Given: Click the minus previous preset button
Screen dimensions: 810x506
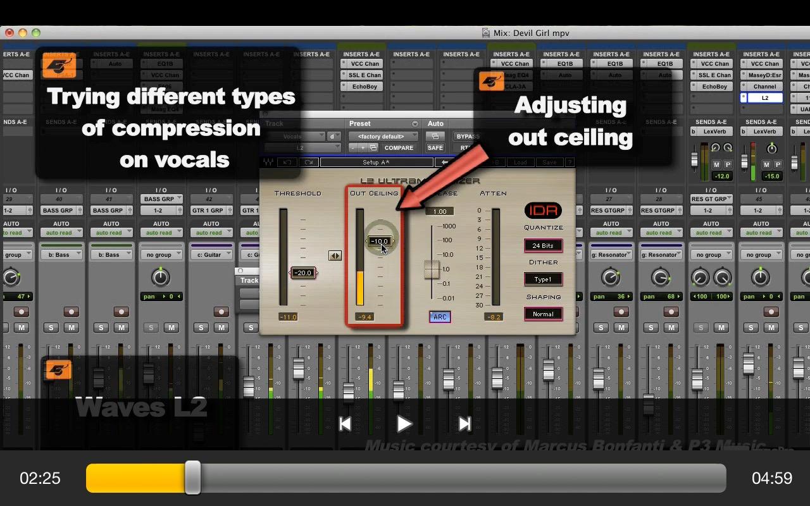Looking at the screenshot, I should tap(352, 148).
